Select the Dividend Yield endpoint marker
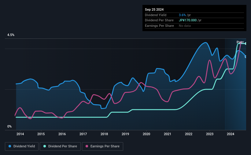 [246, 57]
